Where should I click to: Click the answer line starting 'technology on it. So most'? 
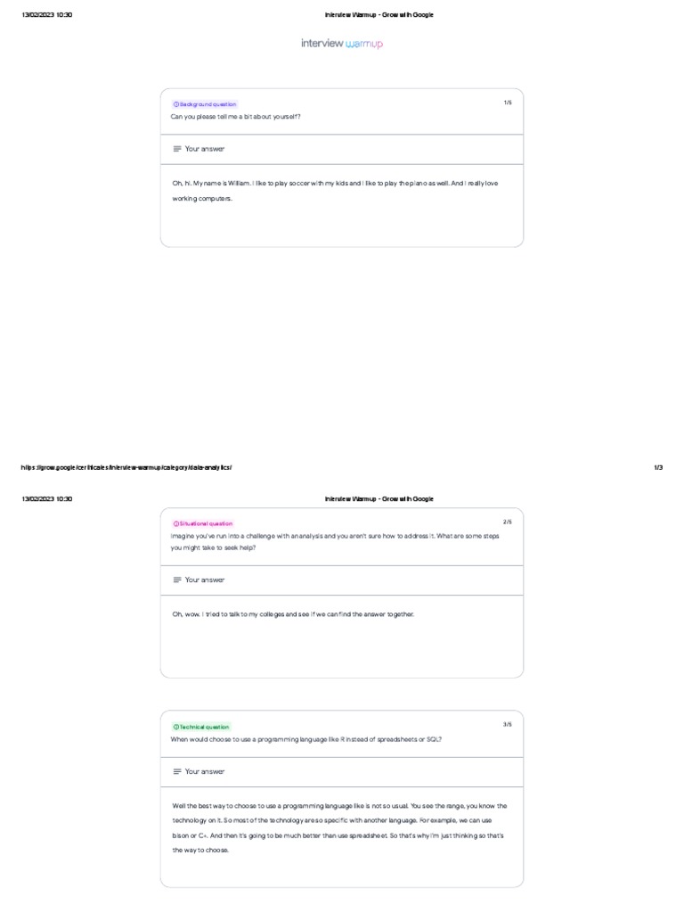(x=332, y=820)
